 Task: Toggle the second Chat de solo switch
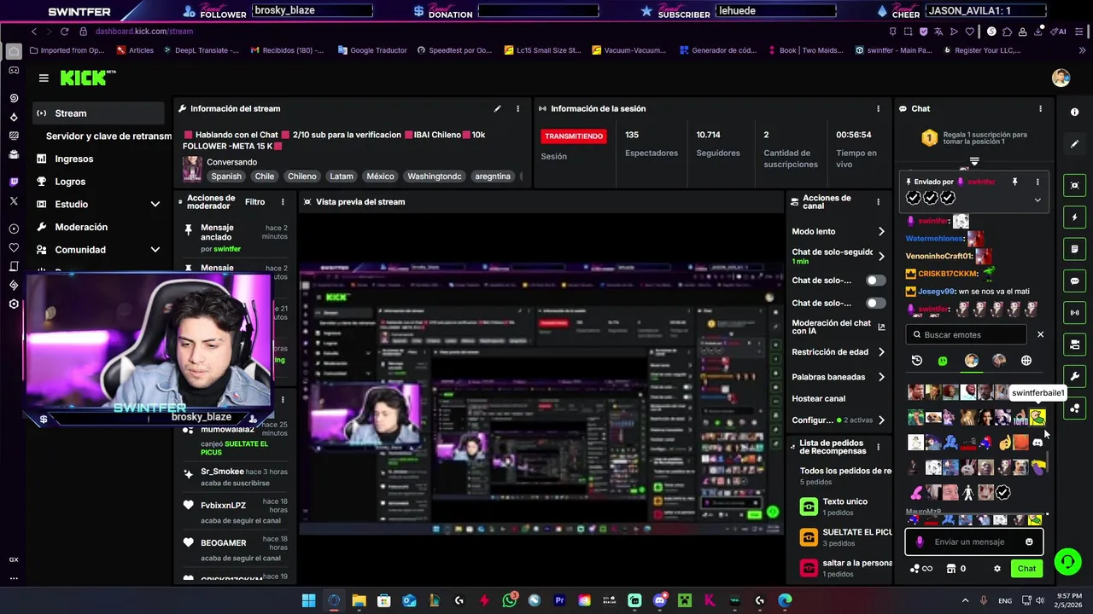point(876,303)
